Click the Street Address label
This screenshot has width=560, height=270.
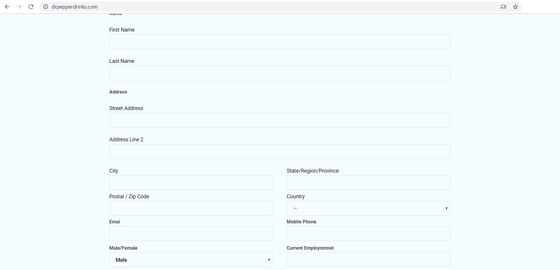[126, 108]
